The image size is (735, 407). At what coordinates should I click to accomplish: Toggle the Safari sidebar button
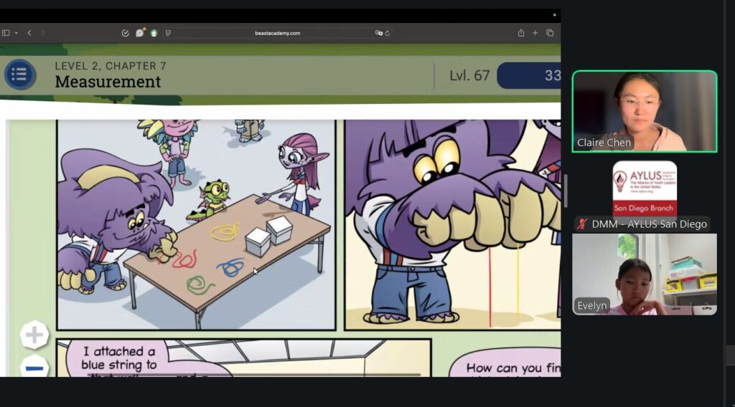click(6, 33)
